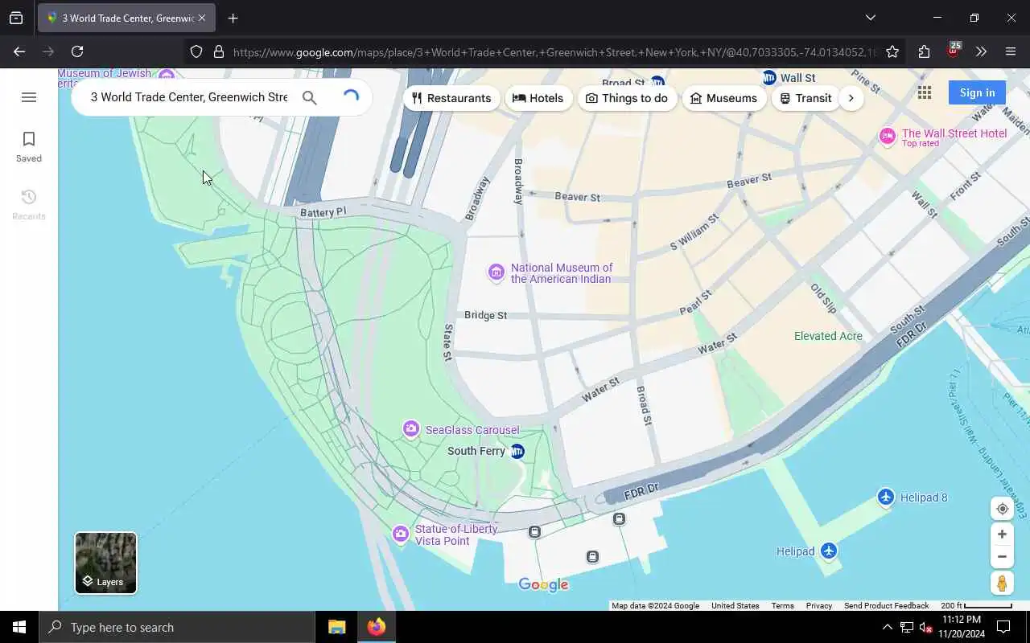Open the Firefox application menu
This screenshot has width=1030, height=643.
(x=1011, y=51)
